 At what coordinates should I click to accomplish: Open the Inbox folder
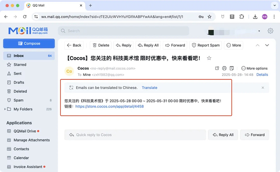(29, 56)
